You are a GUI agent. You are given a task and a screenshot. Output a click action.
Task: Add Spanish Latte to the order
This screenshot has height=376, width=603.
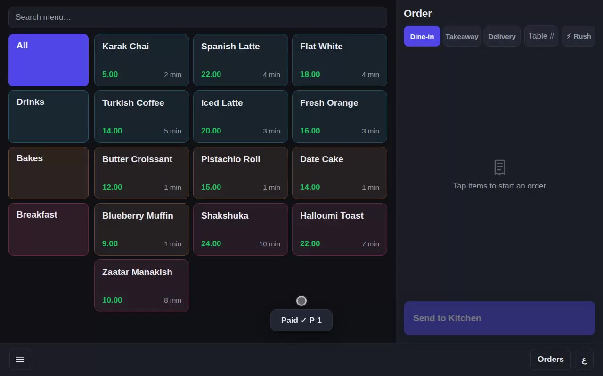click(241, 60)
